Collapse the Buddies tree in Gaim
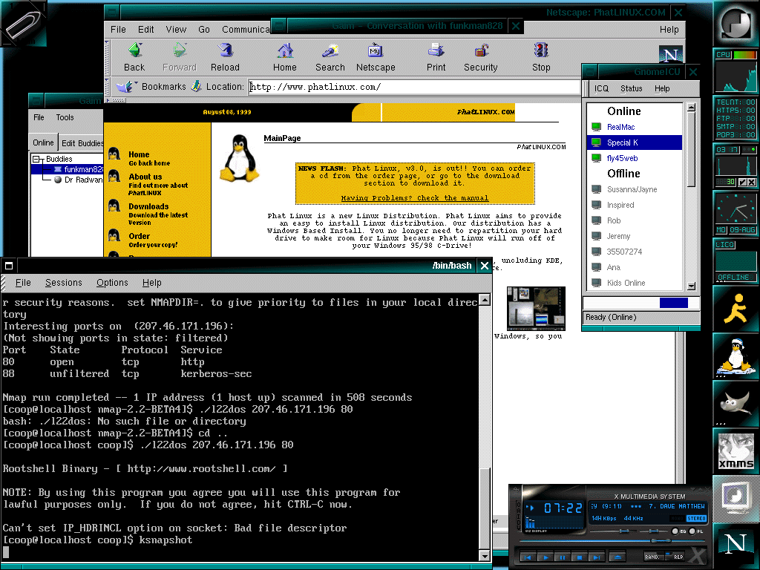 (x=37, y=159)
